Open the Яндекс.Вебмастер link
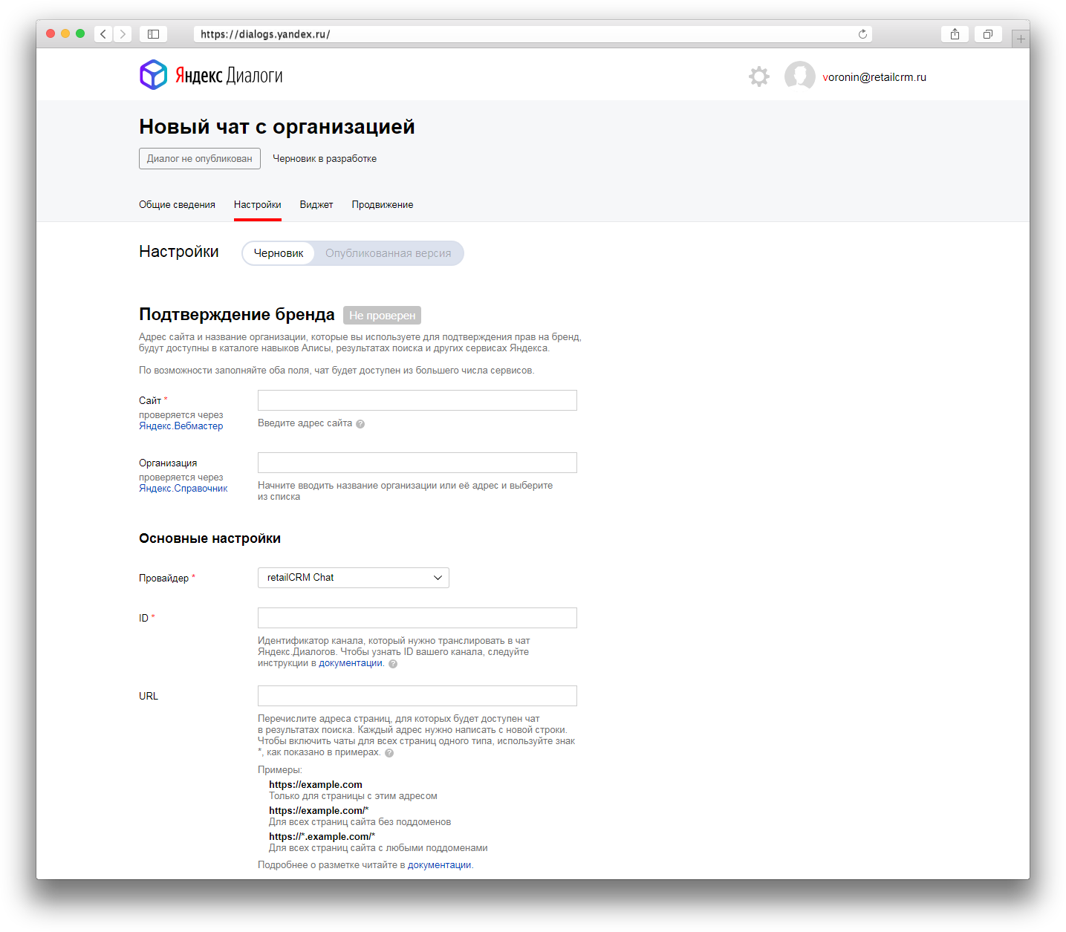 pos(181,426)
